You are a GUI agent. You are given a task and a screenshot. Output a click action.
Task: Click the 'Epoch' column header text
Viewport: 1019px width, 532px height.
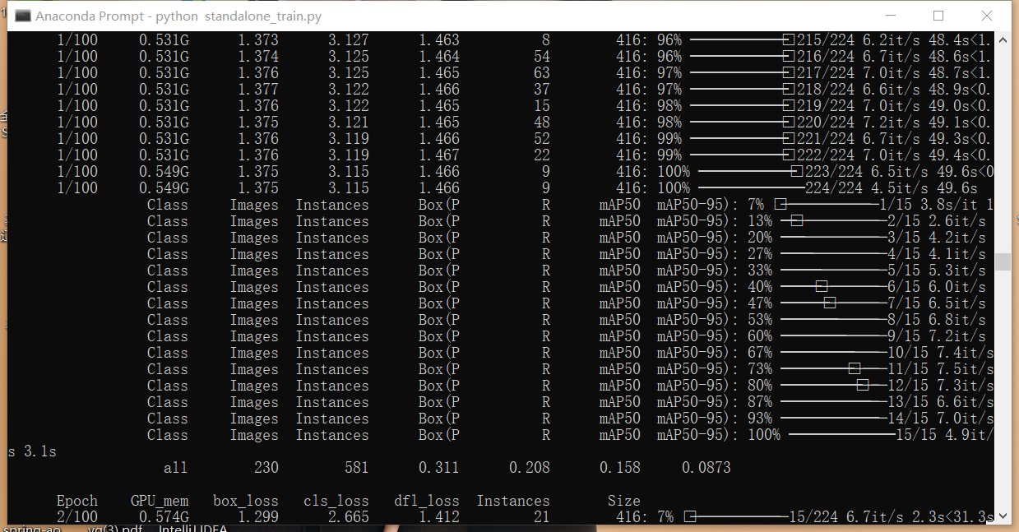click(77, 501)
